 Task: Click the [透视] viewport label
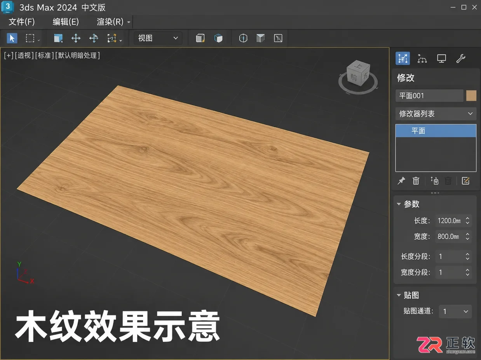tap(24, 55)
